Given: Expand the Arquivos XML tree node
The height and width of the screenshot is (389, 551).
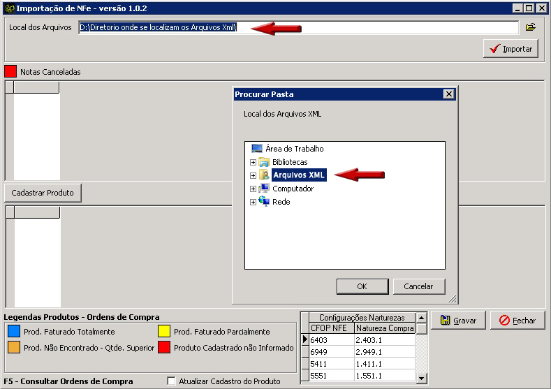Looking at the screenshot, I should (x=253, y=175).
